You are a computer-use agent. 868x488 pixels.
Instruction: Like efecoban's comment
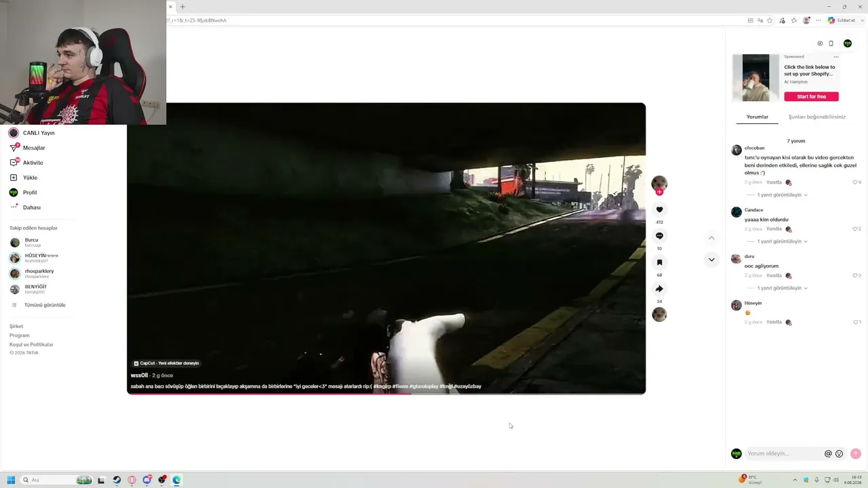855,182
